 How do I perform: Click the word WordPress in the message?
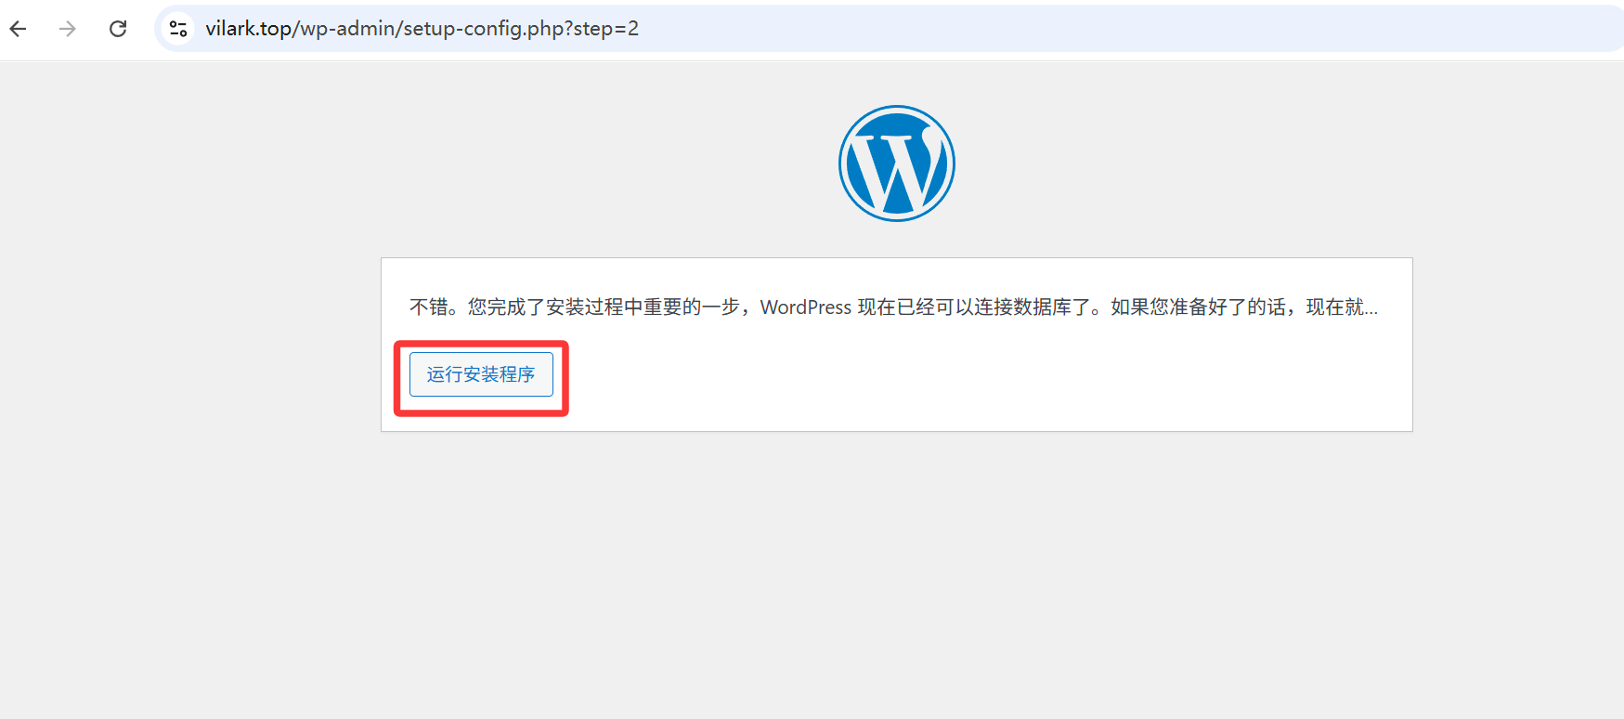click(805, 307)
